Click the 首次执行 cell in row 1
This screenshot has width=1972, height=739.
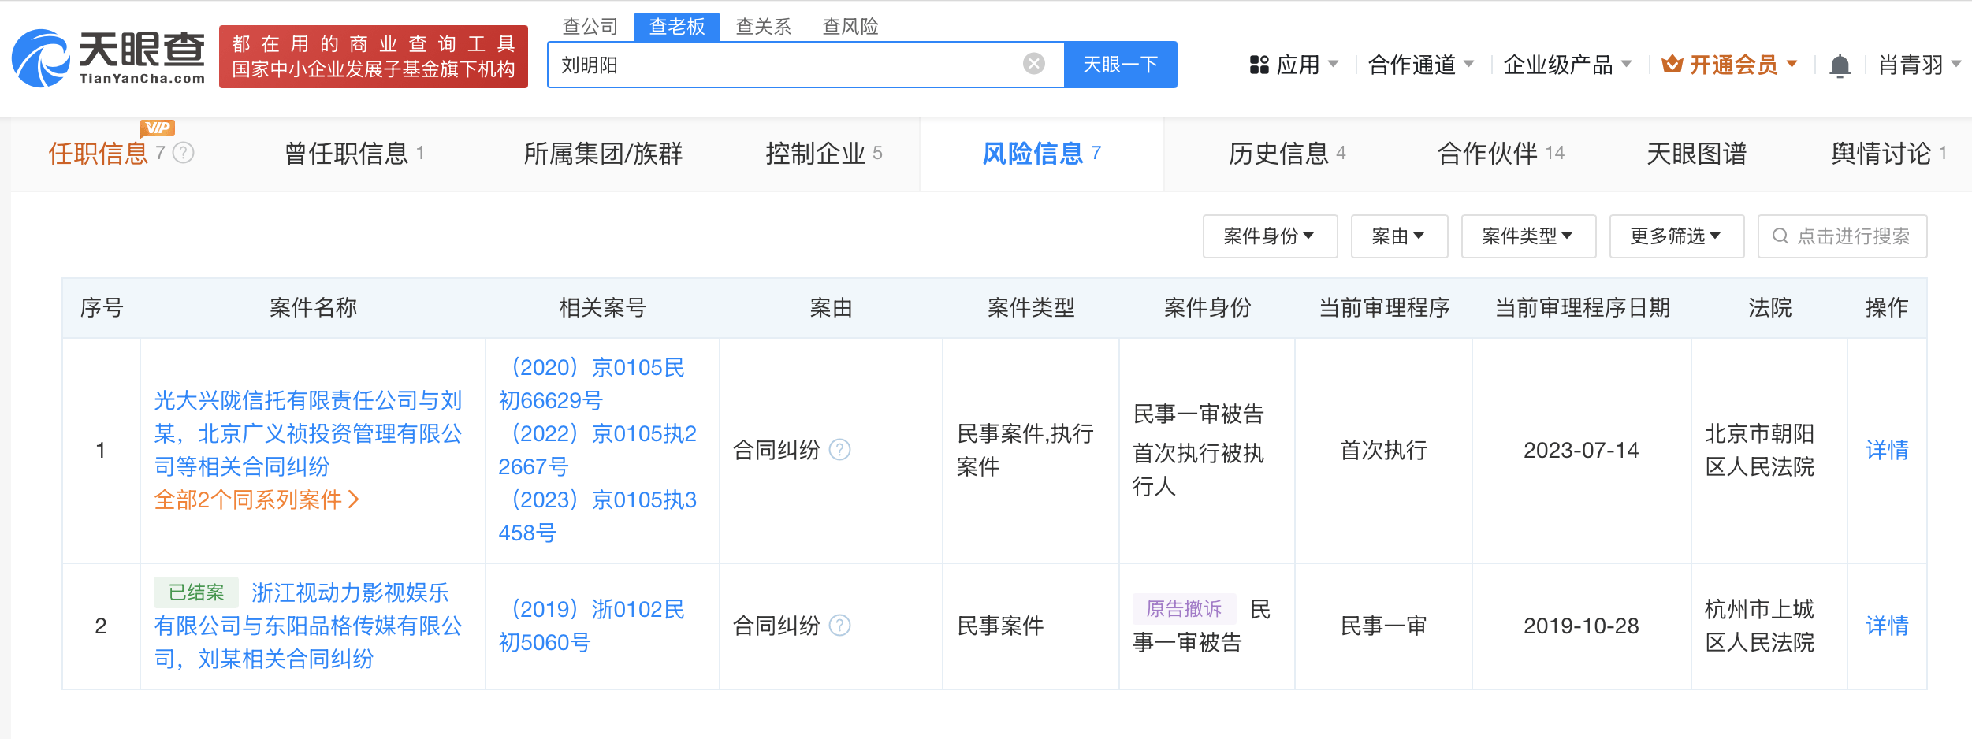(x=1383, y=450)
